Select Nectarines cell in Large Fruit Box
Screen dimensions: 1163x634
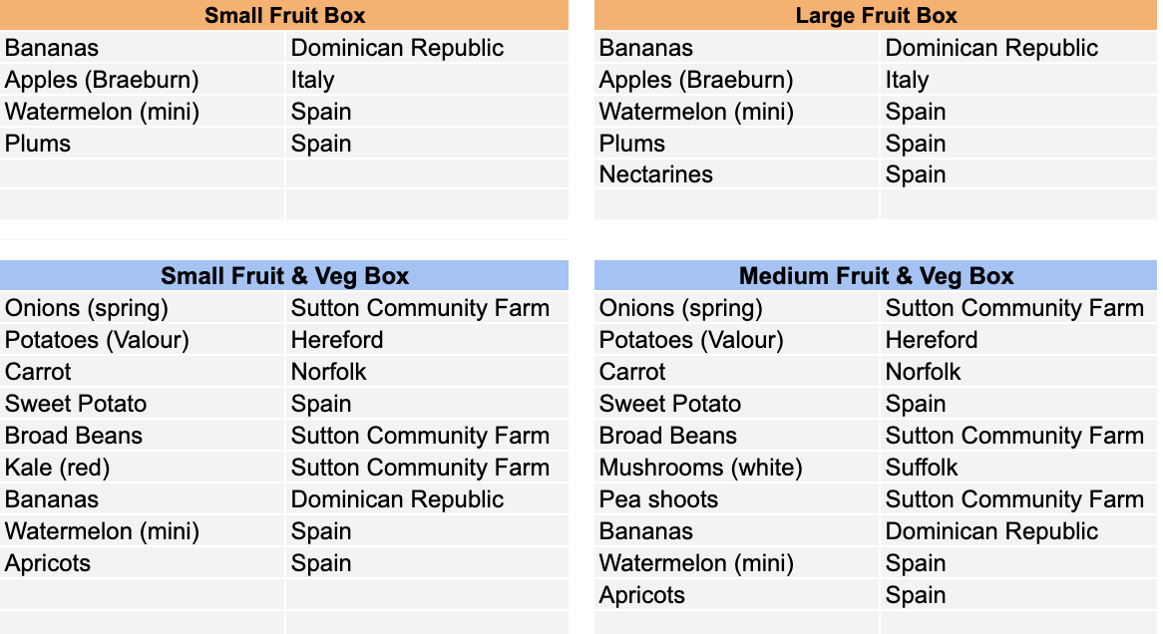736,174
